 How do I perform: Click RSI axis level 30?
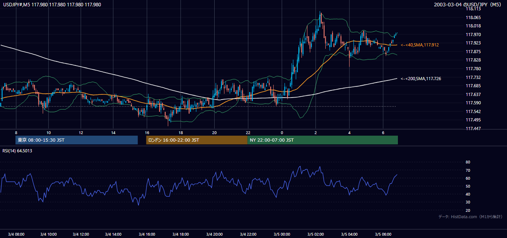pos(468,202)
